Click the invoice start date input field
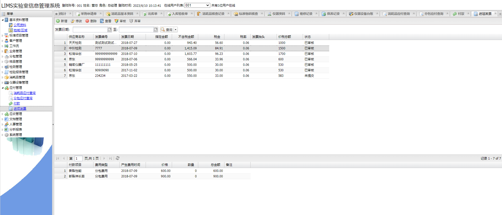This screenshot has width=502, height=215. tap(90, 30)
